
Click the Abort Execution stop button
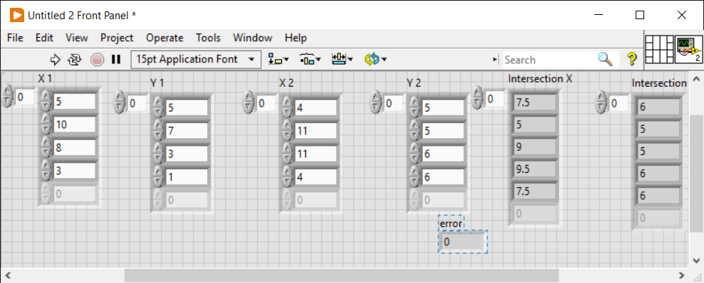tap(97, 59)
